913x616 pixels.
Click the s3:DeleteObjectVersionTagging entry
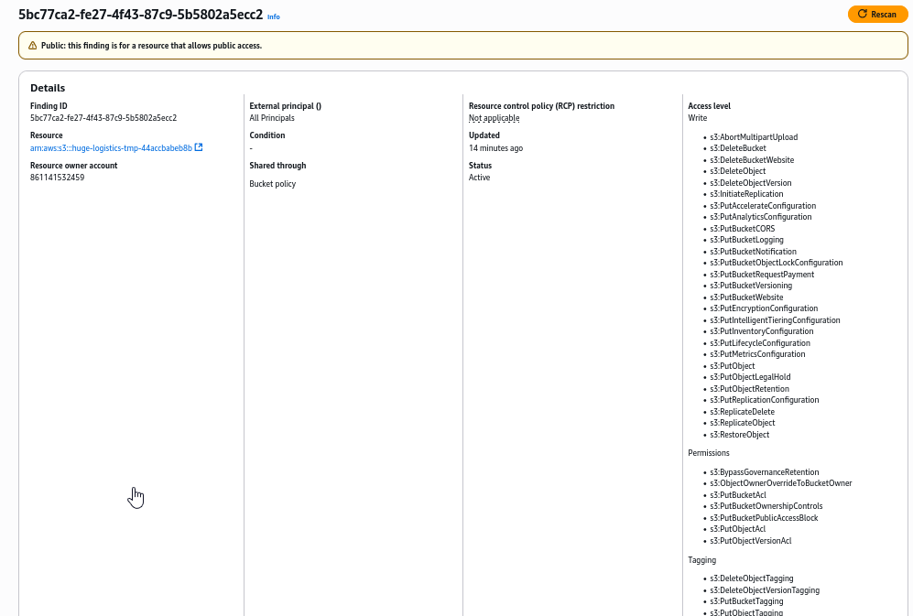[x=765, y=590]
